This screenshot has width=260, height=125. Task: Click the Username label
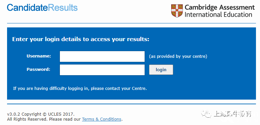39,56
